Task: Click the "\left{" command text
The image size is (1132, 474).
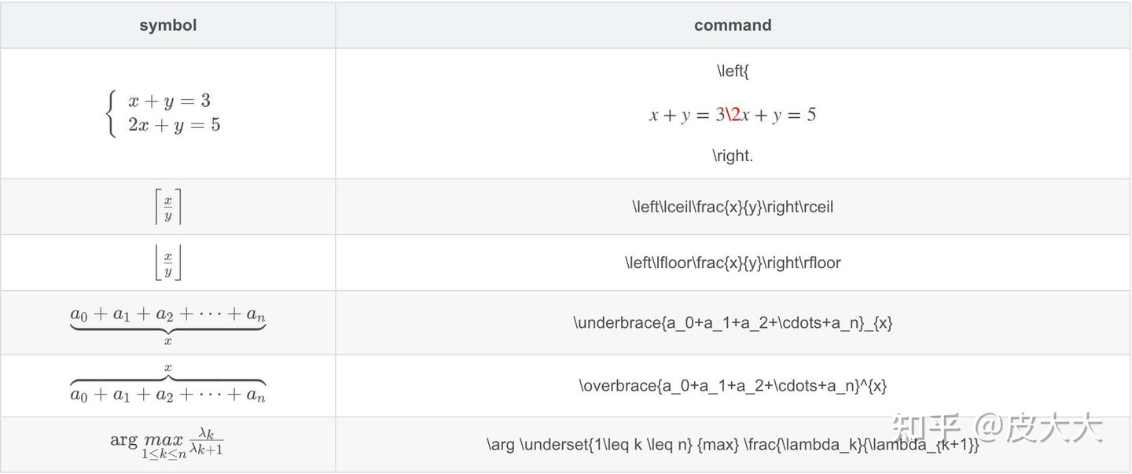Action: [x=733, y=71]
